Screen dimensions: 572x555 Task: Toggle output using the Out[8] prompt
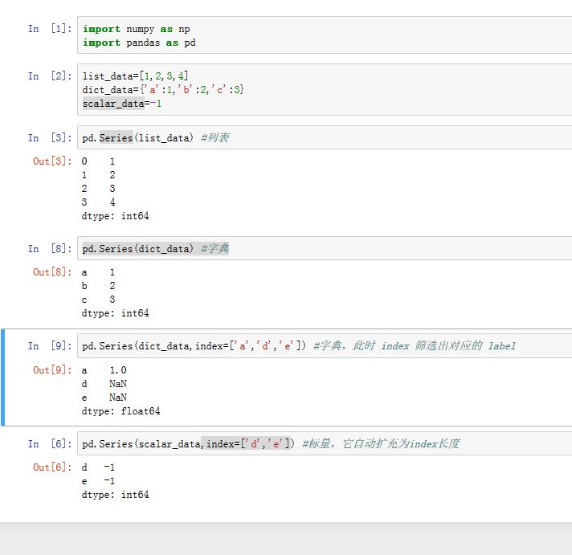click(51, 272)
